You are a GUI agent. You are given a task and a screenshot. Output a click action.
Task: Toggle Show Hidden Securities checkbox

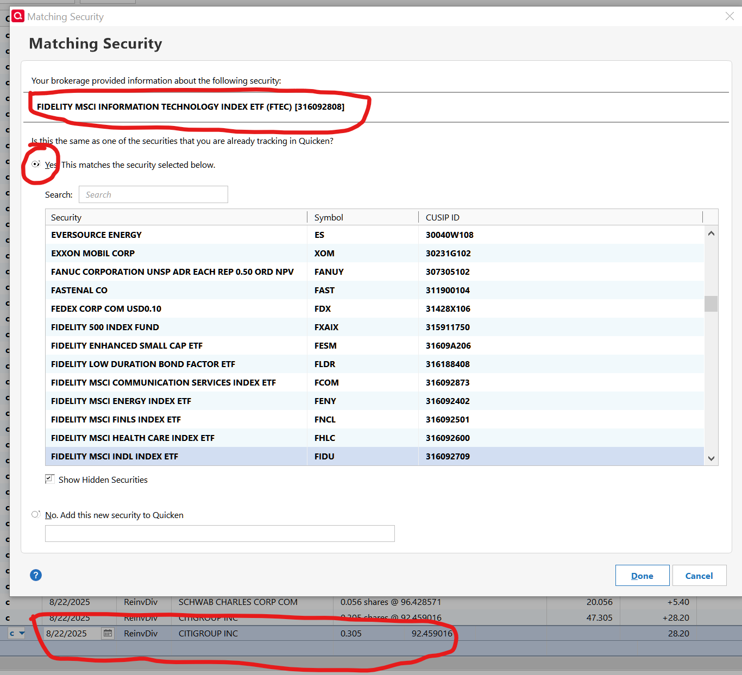coord(50,479)
